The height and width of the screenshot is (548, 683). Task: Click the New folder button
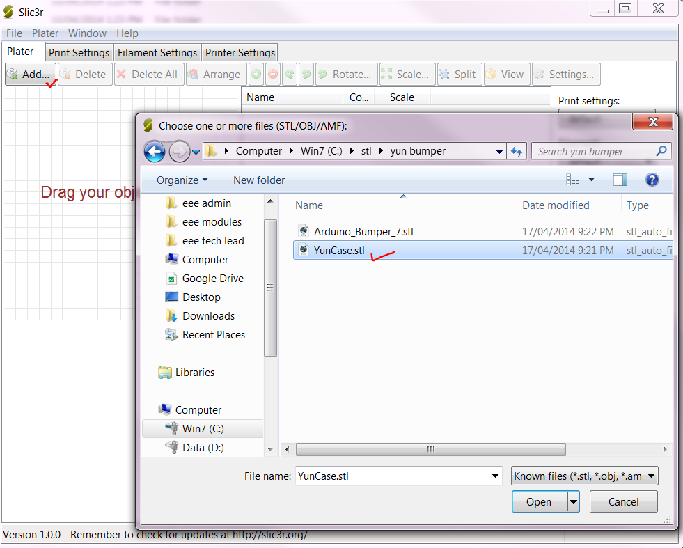pos(259,180)
